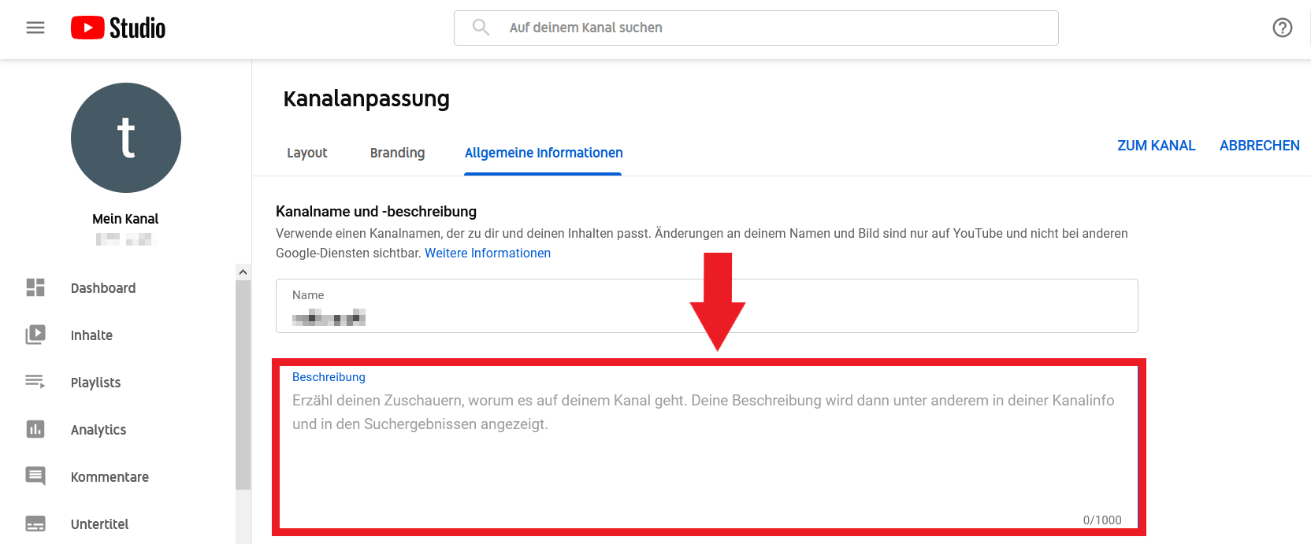Viewport: 1311px width, 544px height.
Task: Click the ZUM KANAL button
Action: (1156, 146)
